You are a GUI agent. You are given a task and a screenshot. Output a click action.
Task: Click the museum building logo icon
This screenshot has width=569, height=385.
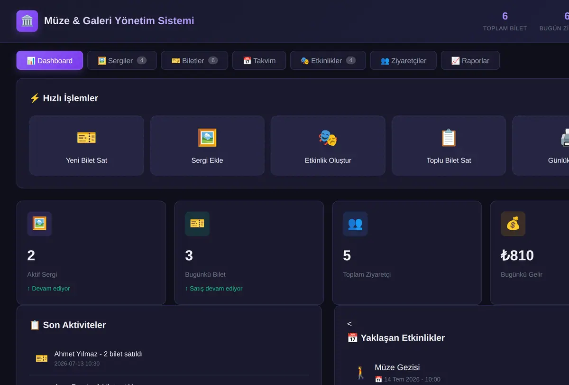click(x=27, y=21)
